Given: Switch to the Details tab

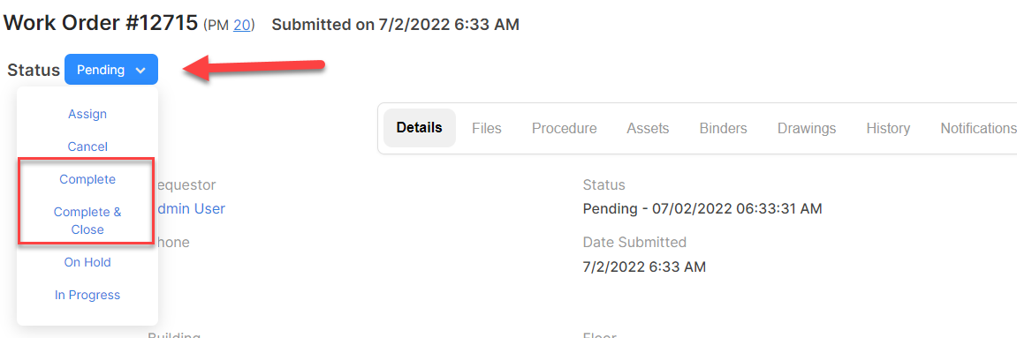Looking at the screenshot, I should tap(420, 128).
